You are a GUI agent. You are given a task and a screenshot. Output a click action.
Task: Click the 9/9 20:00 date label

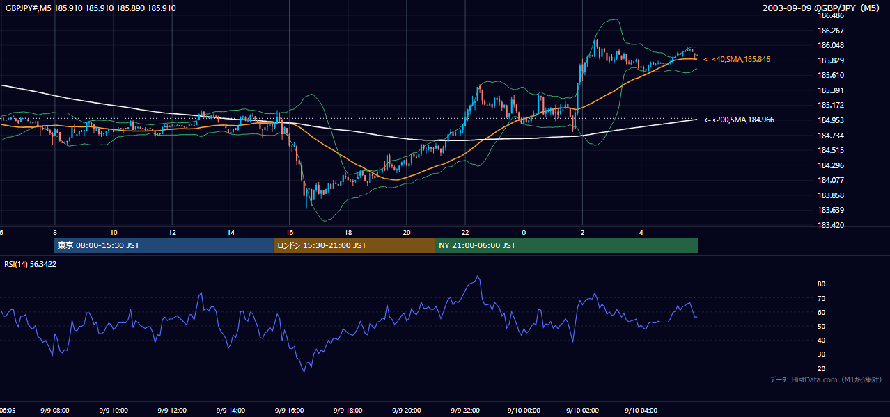point(407,410)
